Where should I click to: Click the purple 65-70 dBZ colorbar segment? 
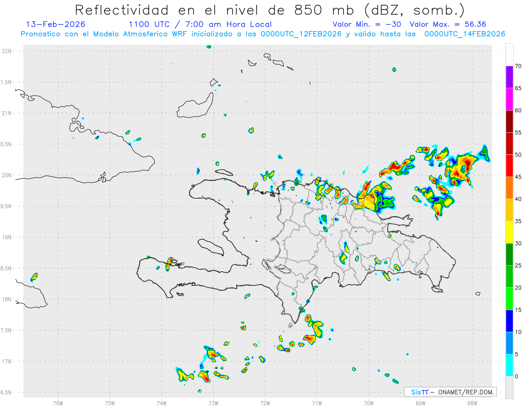509,77
